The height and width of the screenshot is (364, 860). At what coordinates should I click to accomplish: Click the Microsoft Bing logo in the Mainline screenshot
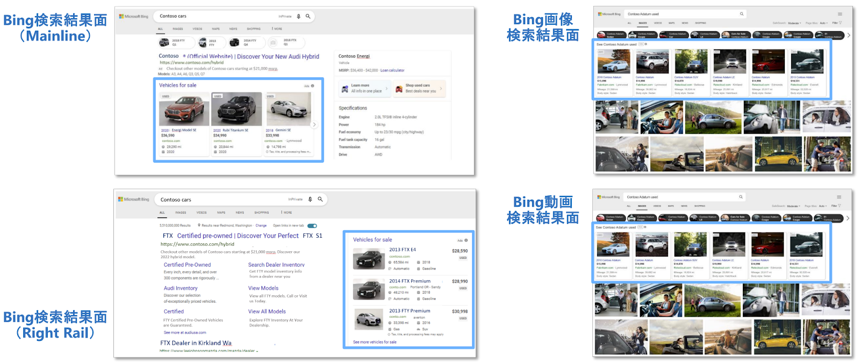(x=134, y=17)
